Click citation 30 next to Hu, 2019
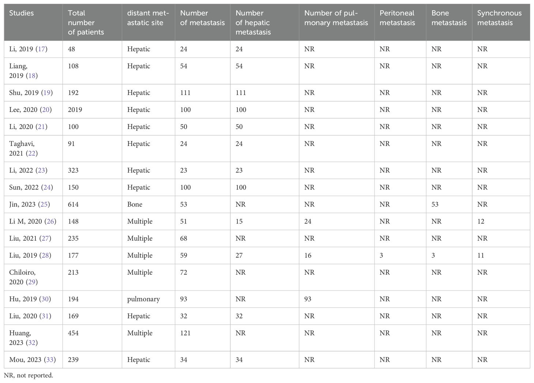Screen dimensions: 534x383 point(45,299)
